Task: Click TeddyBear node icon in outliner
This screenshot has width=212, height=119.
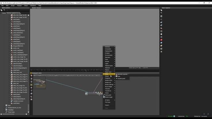Action: coord(6,110)
